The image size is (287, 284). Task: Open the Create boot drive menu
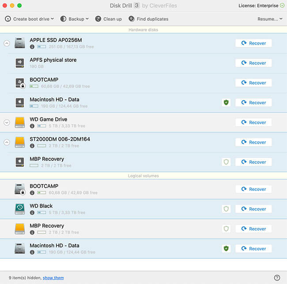29,19
